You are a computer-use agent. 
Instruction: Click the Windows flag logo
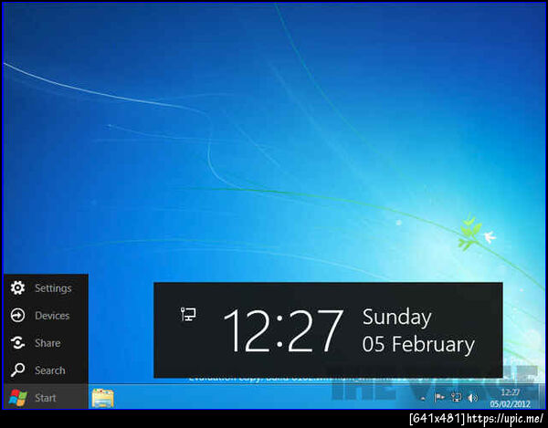pyautogui.click(x=18, y=398)
